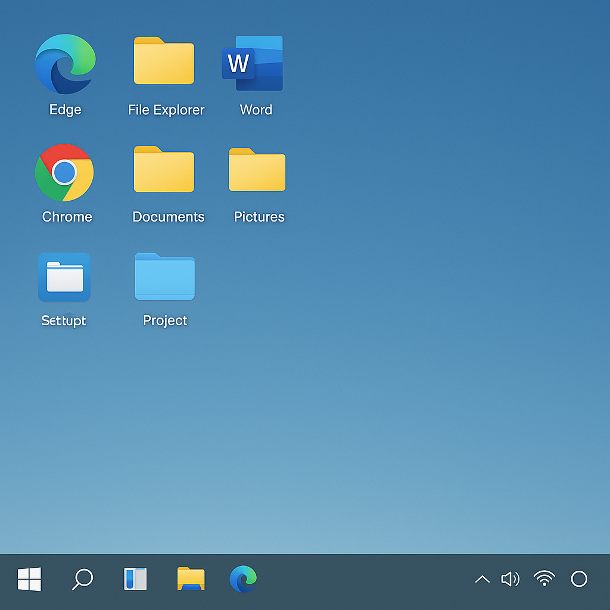Click the circle icon in system tray
This screenshot has height=610, width=610.
click(x=579, y=579)
